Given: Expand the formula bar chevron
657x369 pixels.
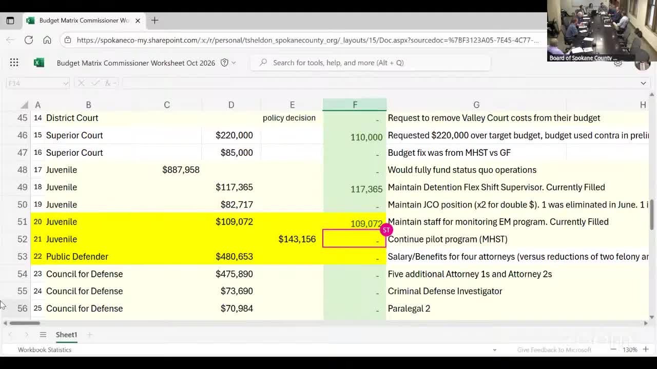Looking at the screenshot, I should (643, 83).
